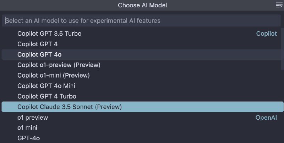284x143 pixels.
Task: Choose the Copilot GPT 4 entry
Action: coord(38,44)
